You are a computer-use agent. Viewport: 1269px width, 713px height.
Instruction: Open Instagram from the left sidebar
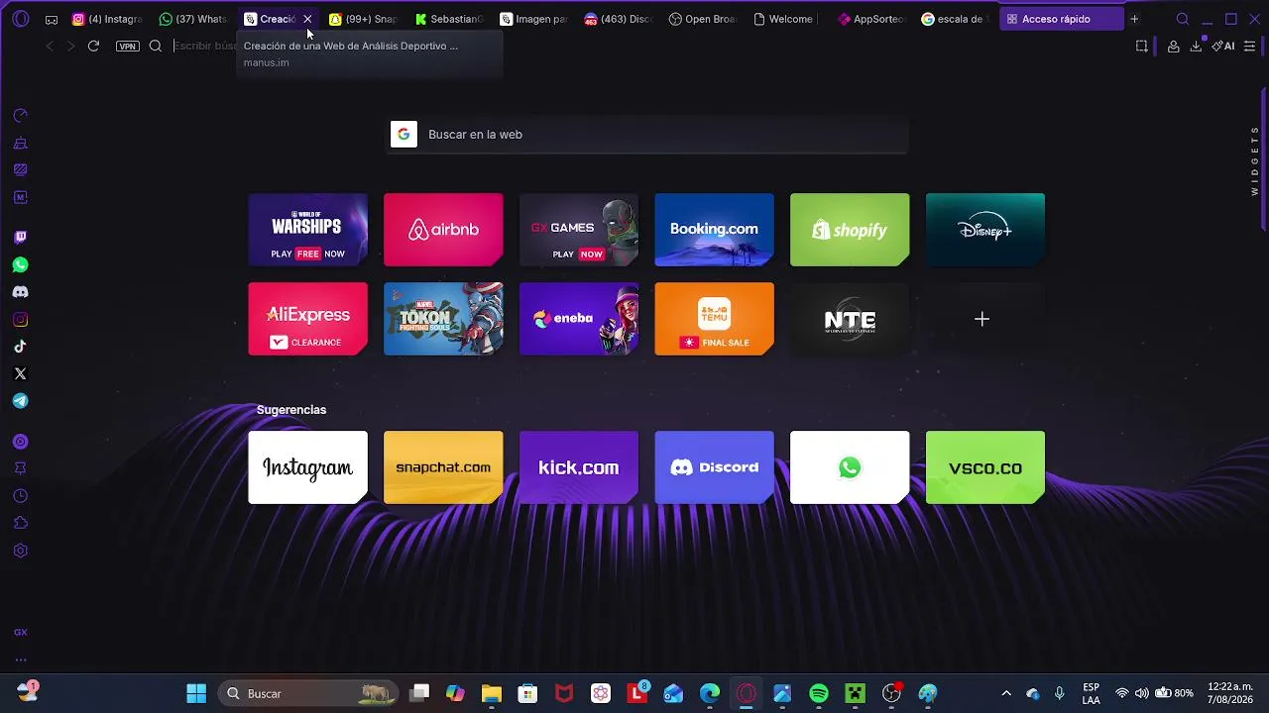click(x=20, y=320)
